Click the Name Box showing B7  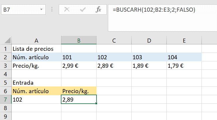pyautogui.click(x=23, y=10)
